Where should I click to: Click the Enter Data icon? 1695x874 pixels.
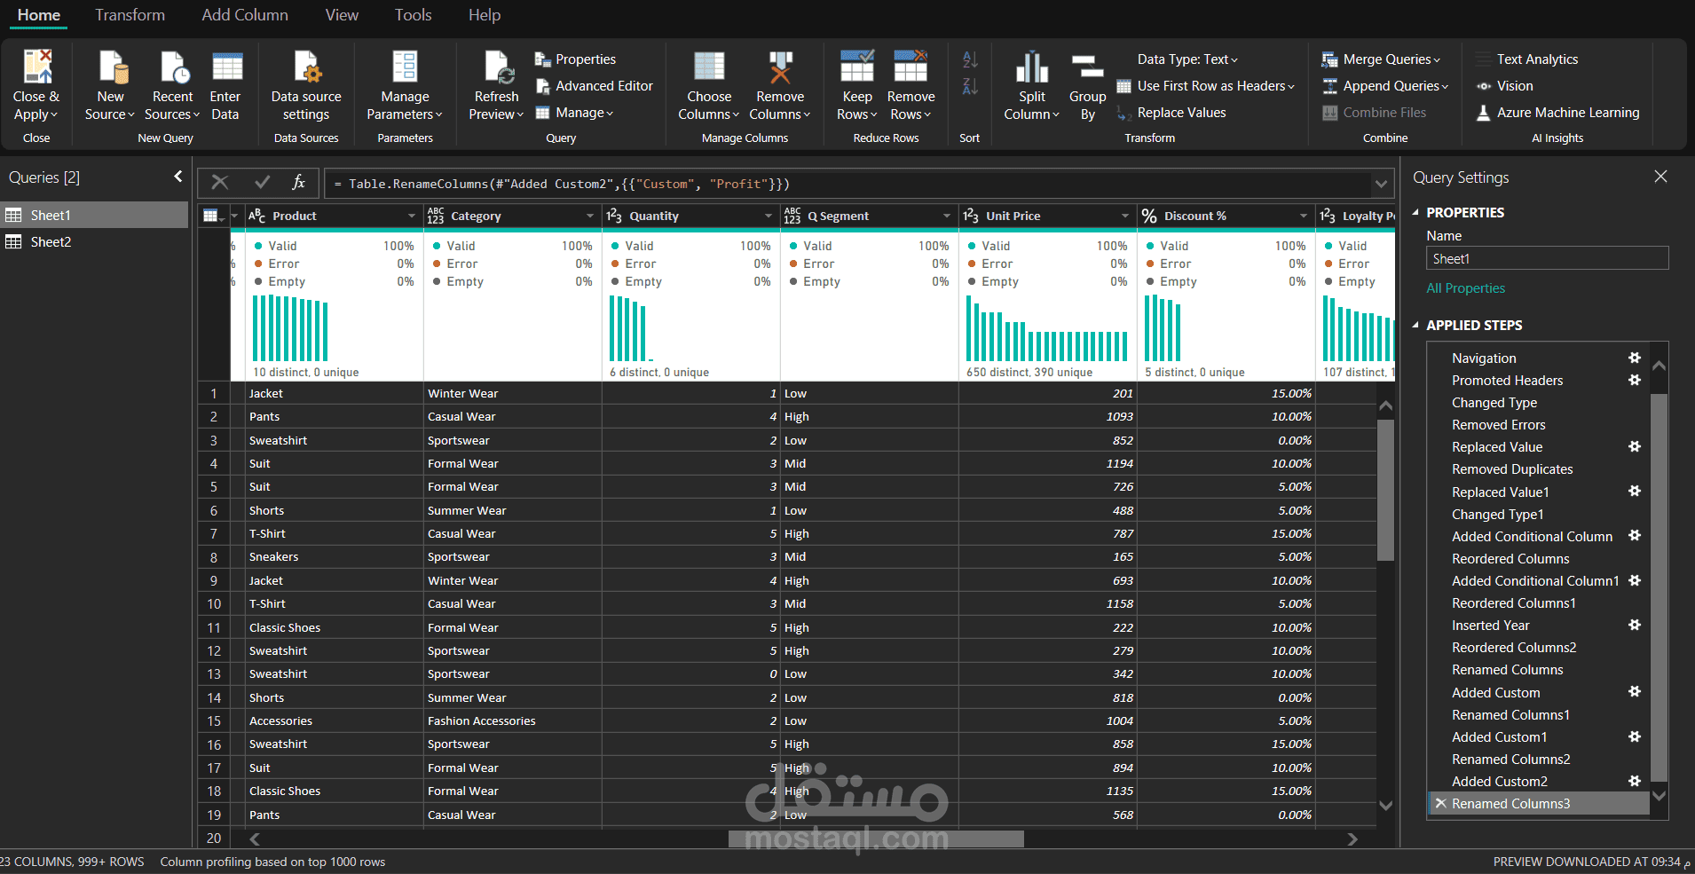226,67
